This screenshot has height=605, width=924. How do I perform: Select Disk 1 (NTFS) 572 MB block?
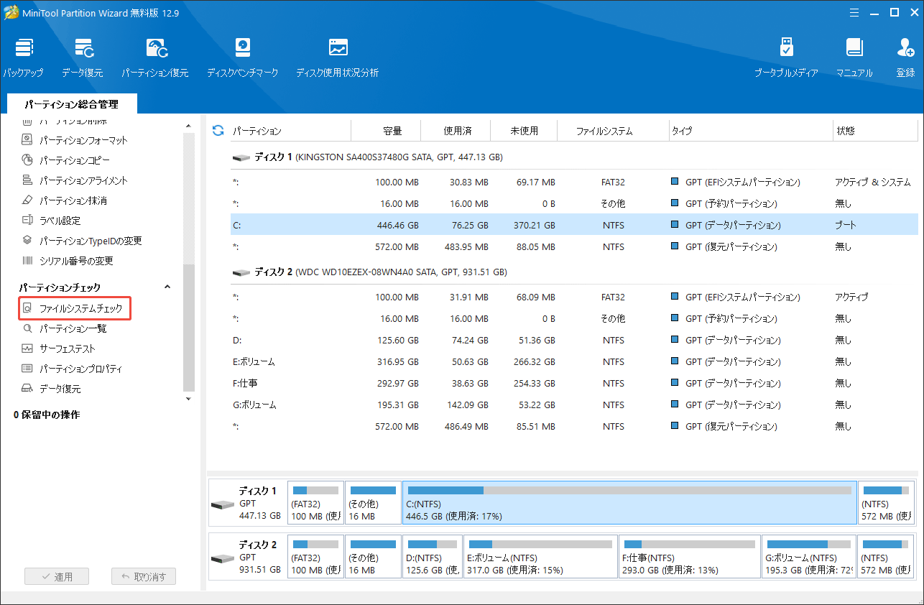[x=887, y=503]
